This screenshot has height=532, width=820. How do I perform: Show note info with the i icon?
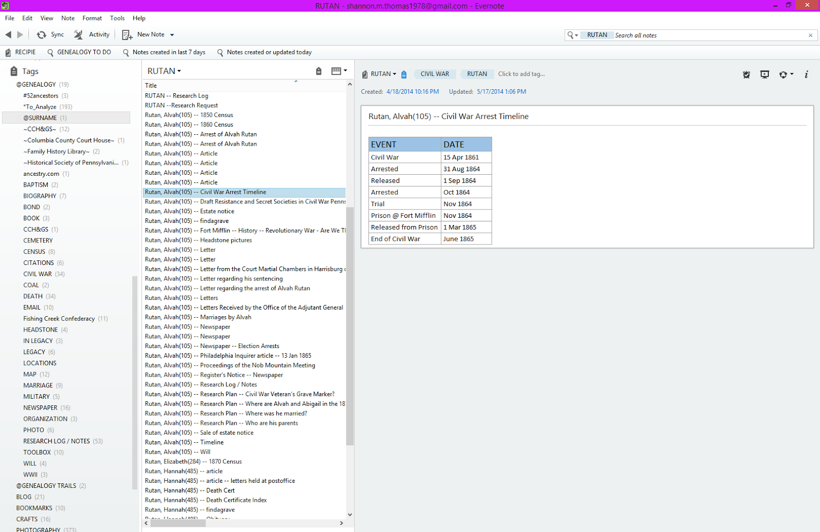tap(806, 74)
